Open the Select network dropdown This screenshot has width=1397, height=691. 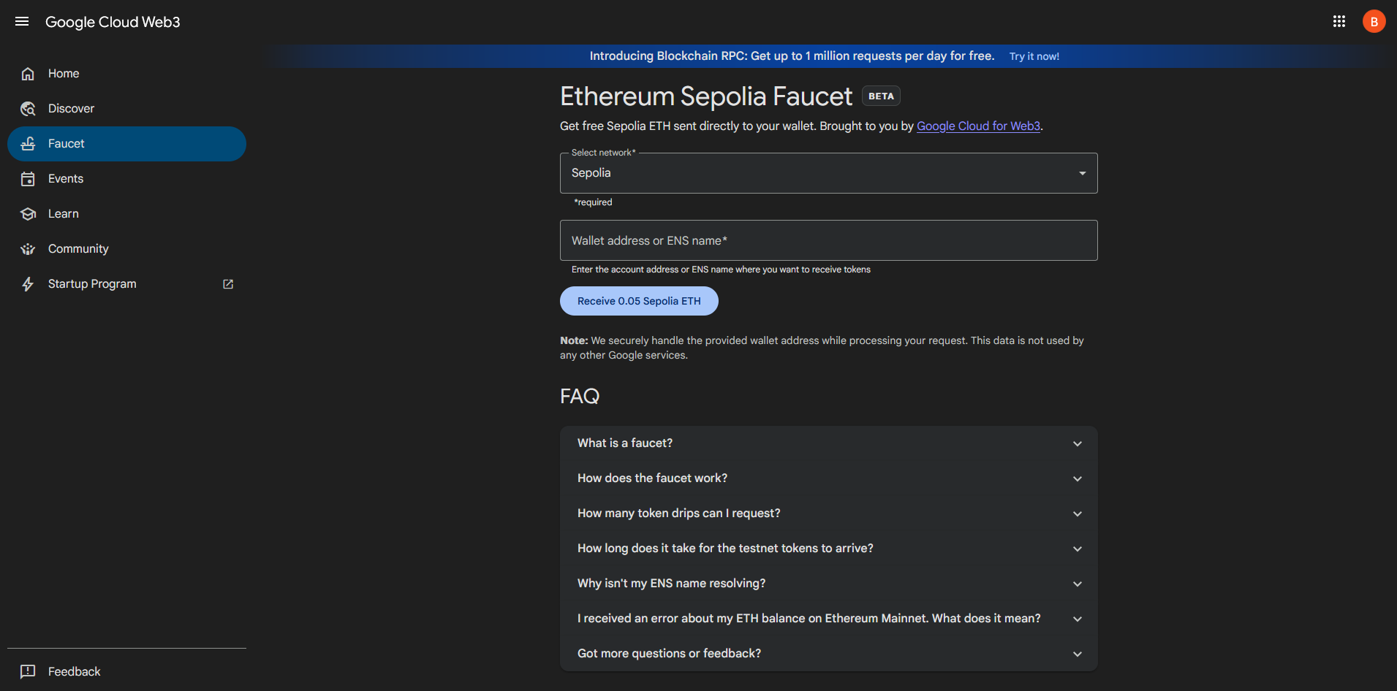[x=828, y=173]
